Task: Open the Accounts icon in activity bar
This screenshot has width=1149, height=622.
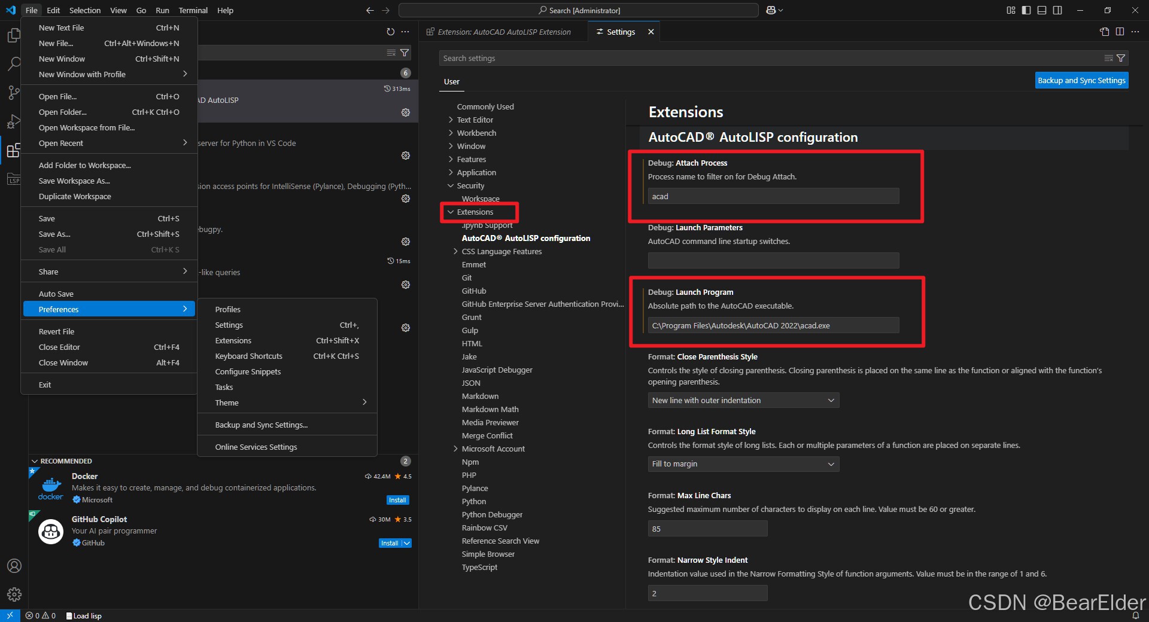Action: (14, 566)
